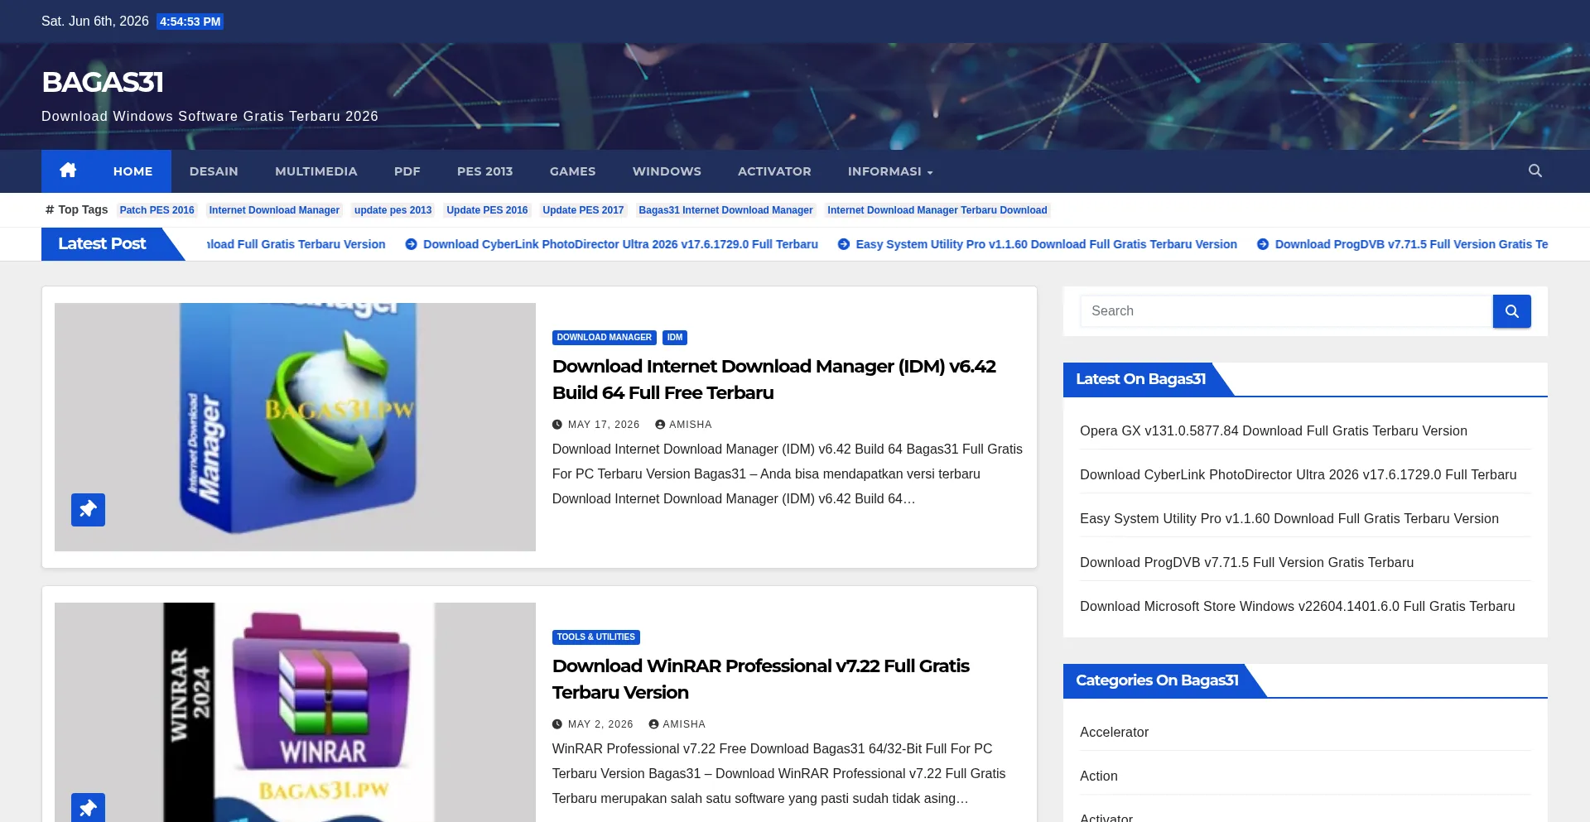
Task: Open ProgDVB v7.71.5 ticker headline
Action: point(1411,244)
